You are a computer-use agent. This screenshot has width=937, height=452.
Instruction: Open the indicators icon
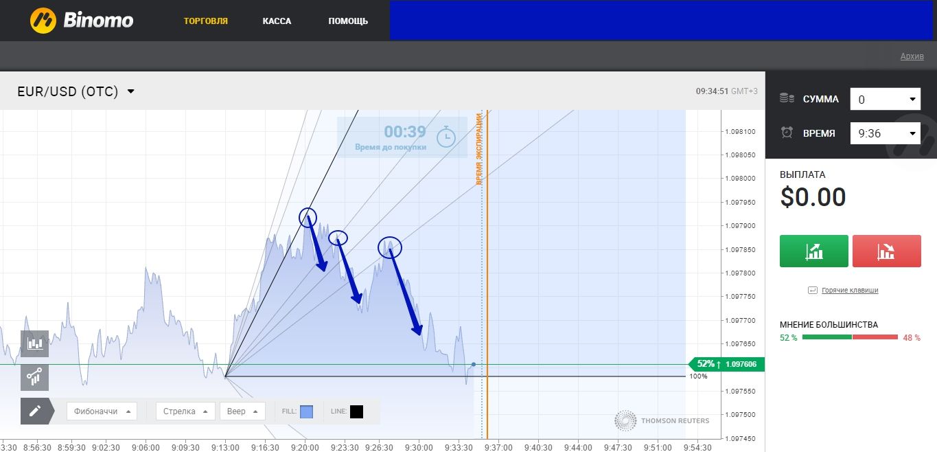tap(34, 377)
